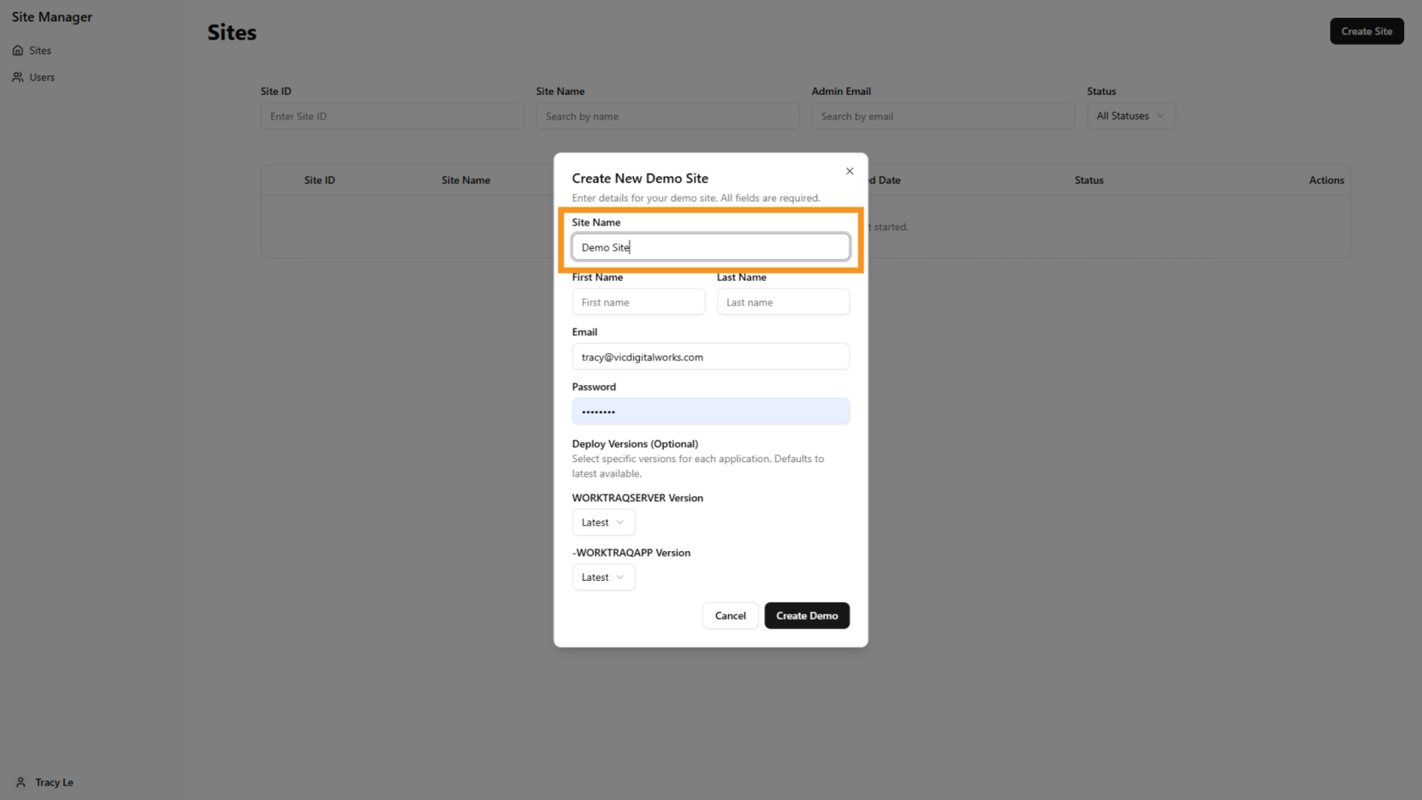Open the WORKTRAQAPP Version dropdown
This screenshot has height=800, width=1422.
(x=603, y=577)
